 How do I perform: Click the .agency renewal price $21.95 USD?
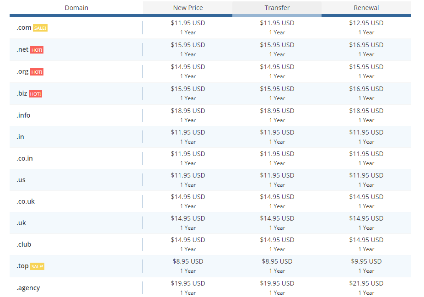366,283
